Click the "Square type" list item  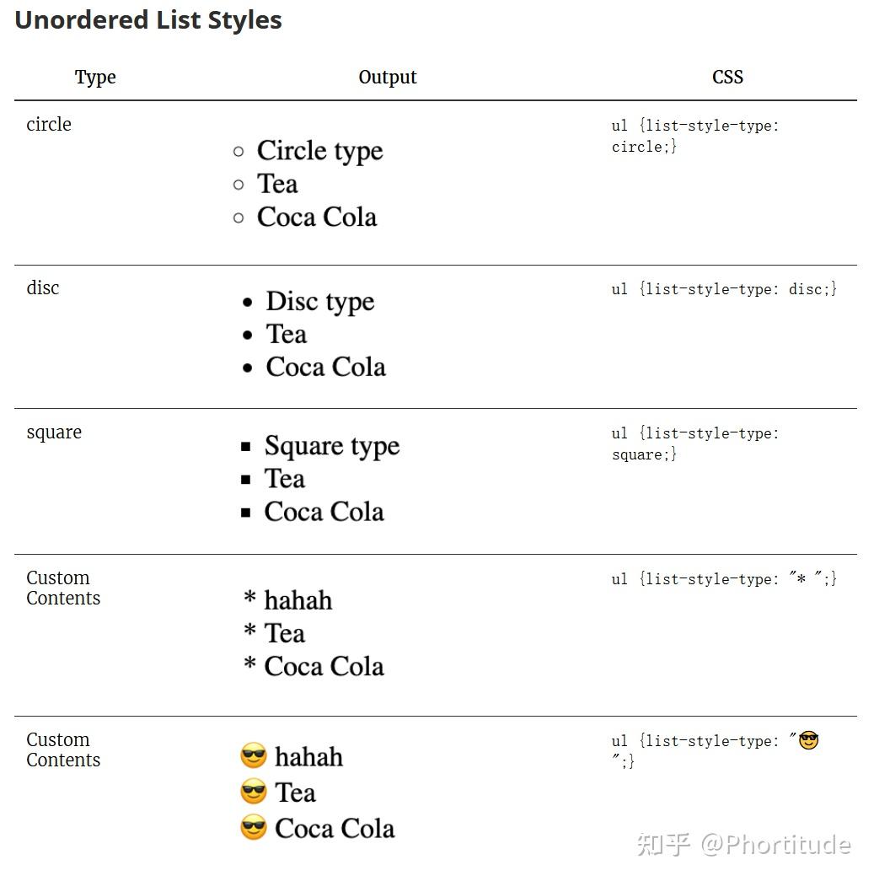[331, 446]
